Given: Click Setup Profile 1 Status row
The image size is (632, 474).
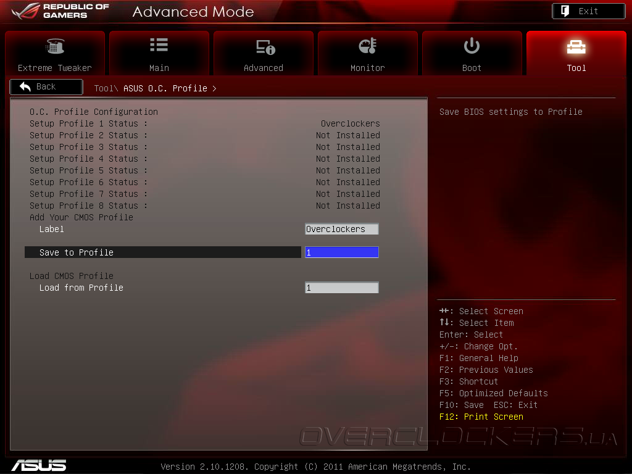Looking at the screenshot, I should 205,123.
